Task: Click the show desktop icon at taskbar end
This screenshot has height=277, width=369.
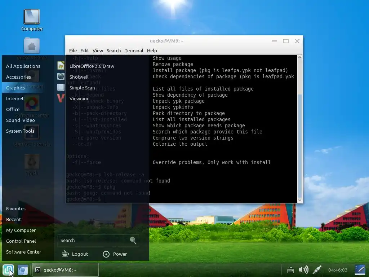Action: click(x=360, y=270)
